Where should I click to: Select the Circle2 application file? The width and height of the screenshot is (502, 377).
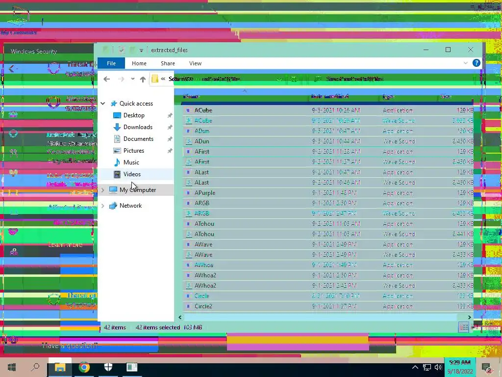click(328, 306)
